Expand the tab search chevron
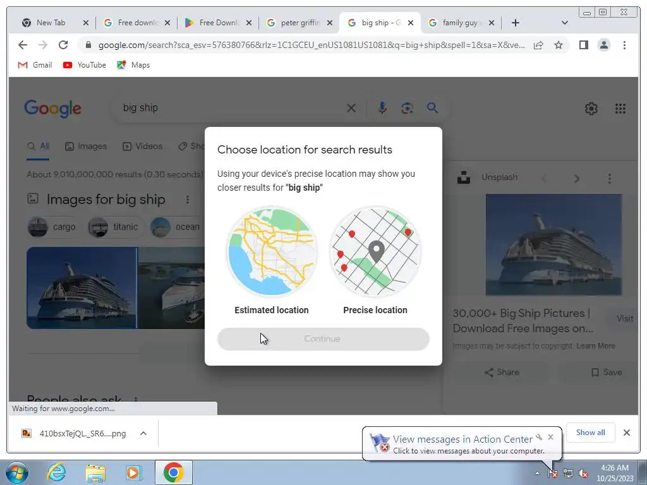Viewport: 647px width, 485px height. click(565, 23)
